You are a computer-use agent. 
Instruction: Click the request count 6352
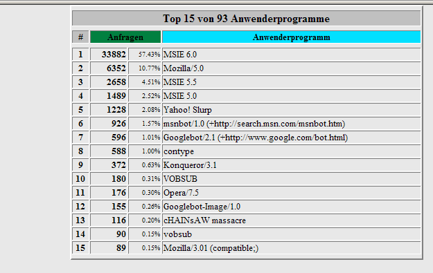click(x=116, y=68)
